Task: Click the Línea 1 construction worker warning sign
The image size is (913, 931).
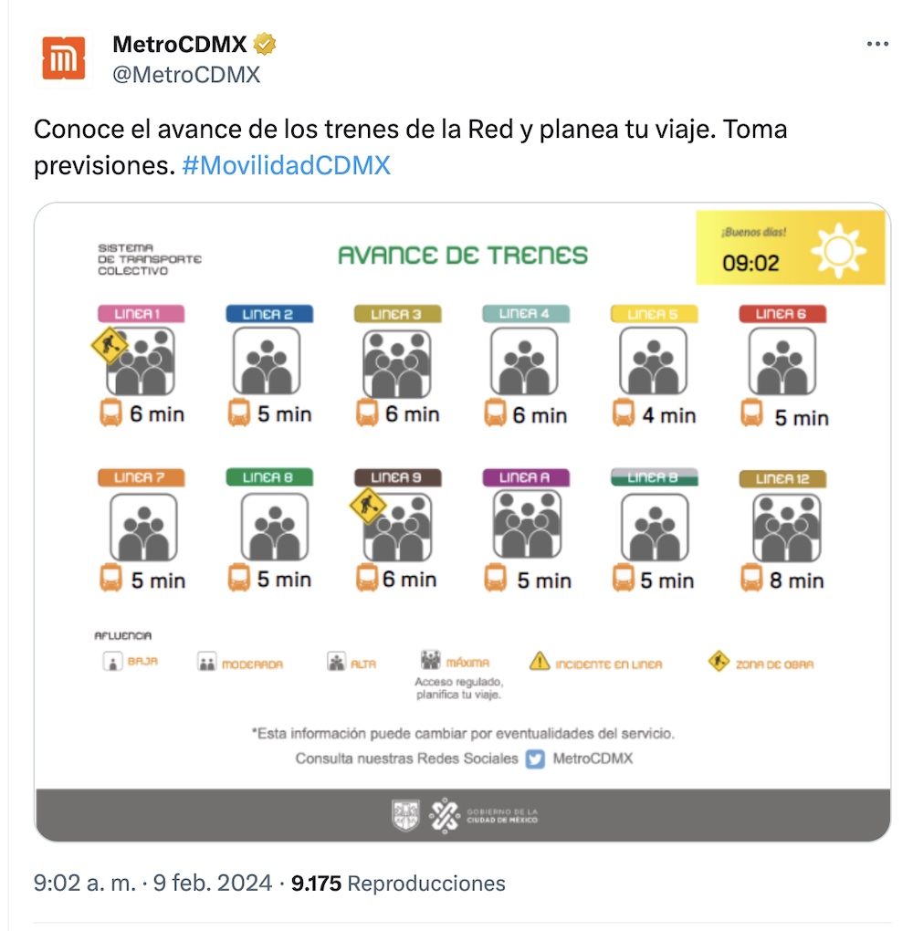Action: [x=110, y=345]
